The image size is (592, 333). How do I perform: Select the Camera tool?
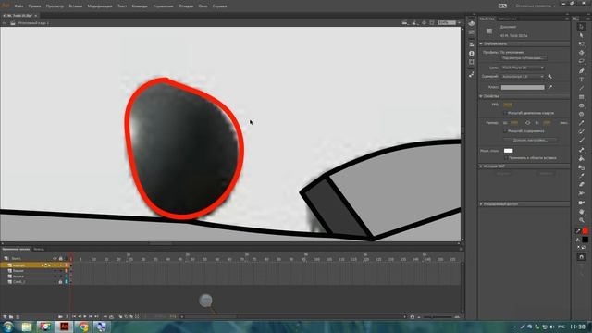(582, 203)
